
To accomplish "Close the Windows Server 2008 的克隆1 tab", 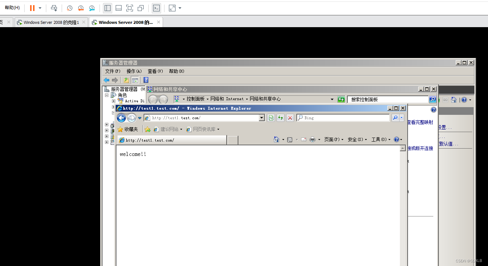I will click(84, 22).
